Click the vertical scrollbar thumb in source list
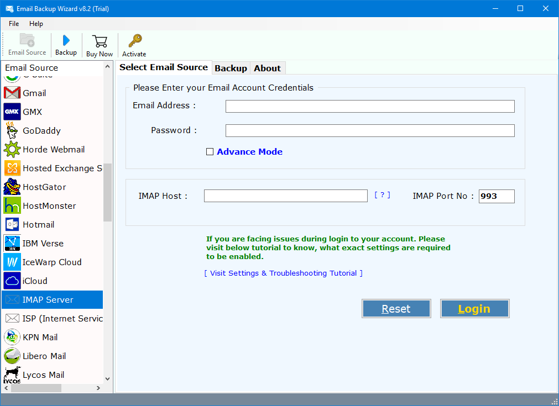 click(108, 192)
